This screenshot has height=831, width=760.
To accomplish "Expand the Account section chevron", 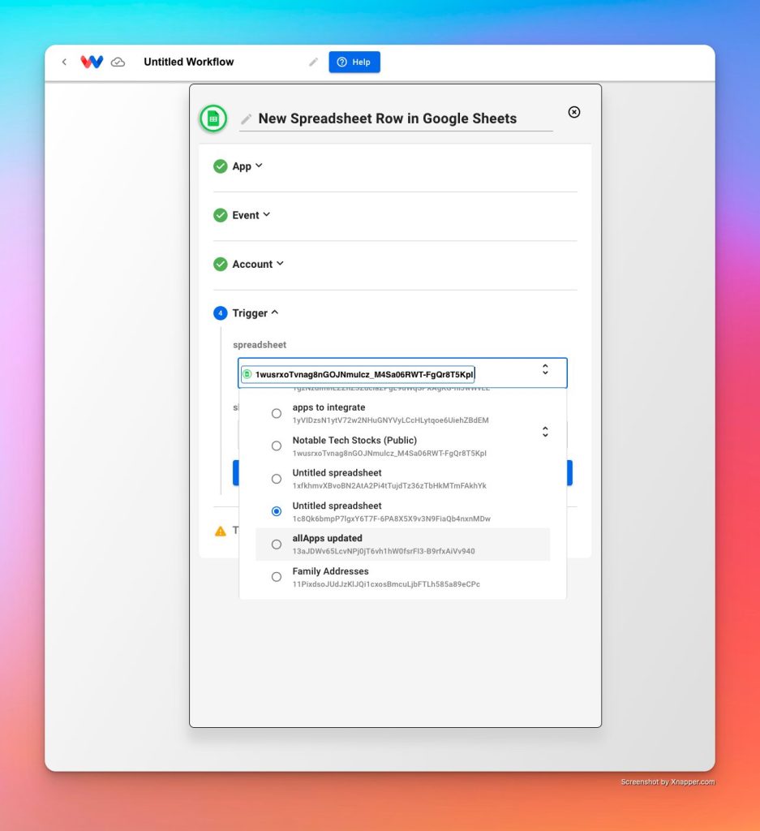I will pyautogui.click(x=280, y=263).
